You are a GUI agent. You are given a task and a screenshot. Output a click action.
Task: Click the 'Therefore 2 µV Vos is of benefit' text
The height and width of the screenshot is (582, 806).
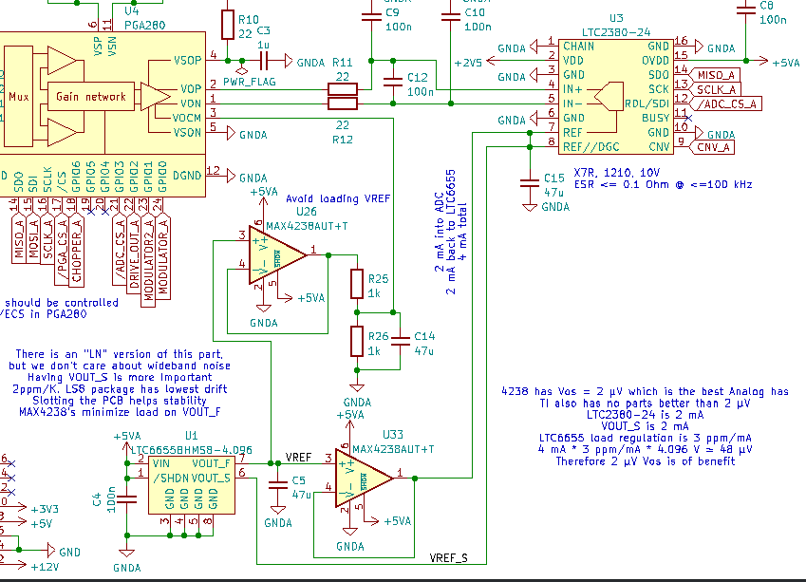(x=646, y=461)
